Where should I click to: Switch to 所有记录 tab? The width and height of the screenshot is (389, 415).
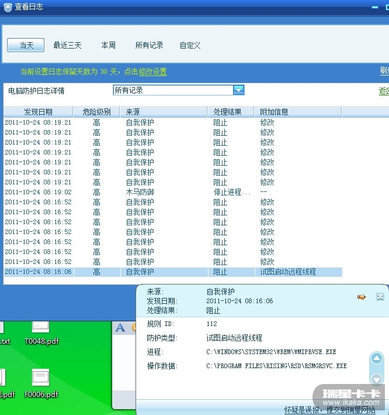(149, 45)
